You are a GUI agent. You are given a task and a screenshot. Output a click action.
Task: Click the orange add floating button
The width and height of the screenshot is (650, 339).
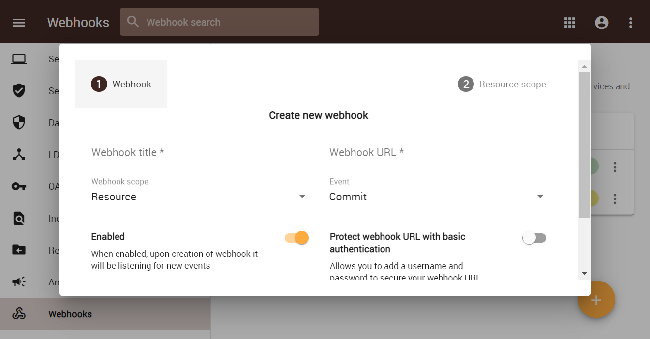coord(596,300)
